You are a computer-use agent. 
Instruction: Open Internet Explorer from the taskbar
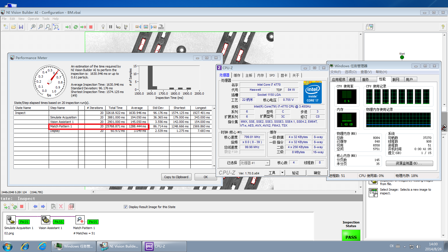25,246
